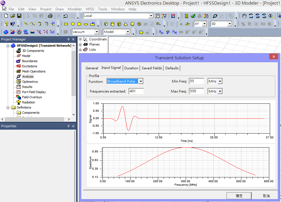Select the Draw cylinder tool
This screenshot has height=202, width=281.
point(112,24)
